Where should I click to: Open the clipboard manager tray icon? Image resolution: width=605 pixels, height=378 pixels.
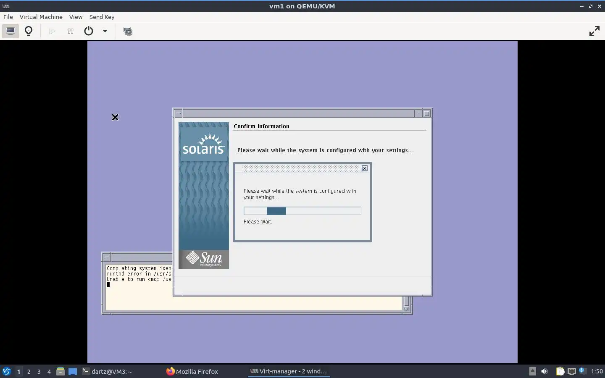[560, 371]
